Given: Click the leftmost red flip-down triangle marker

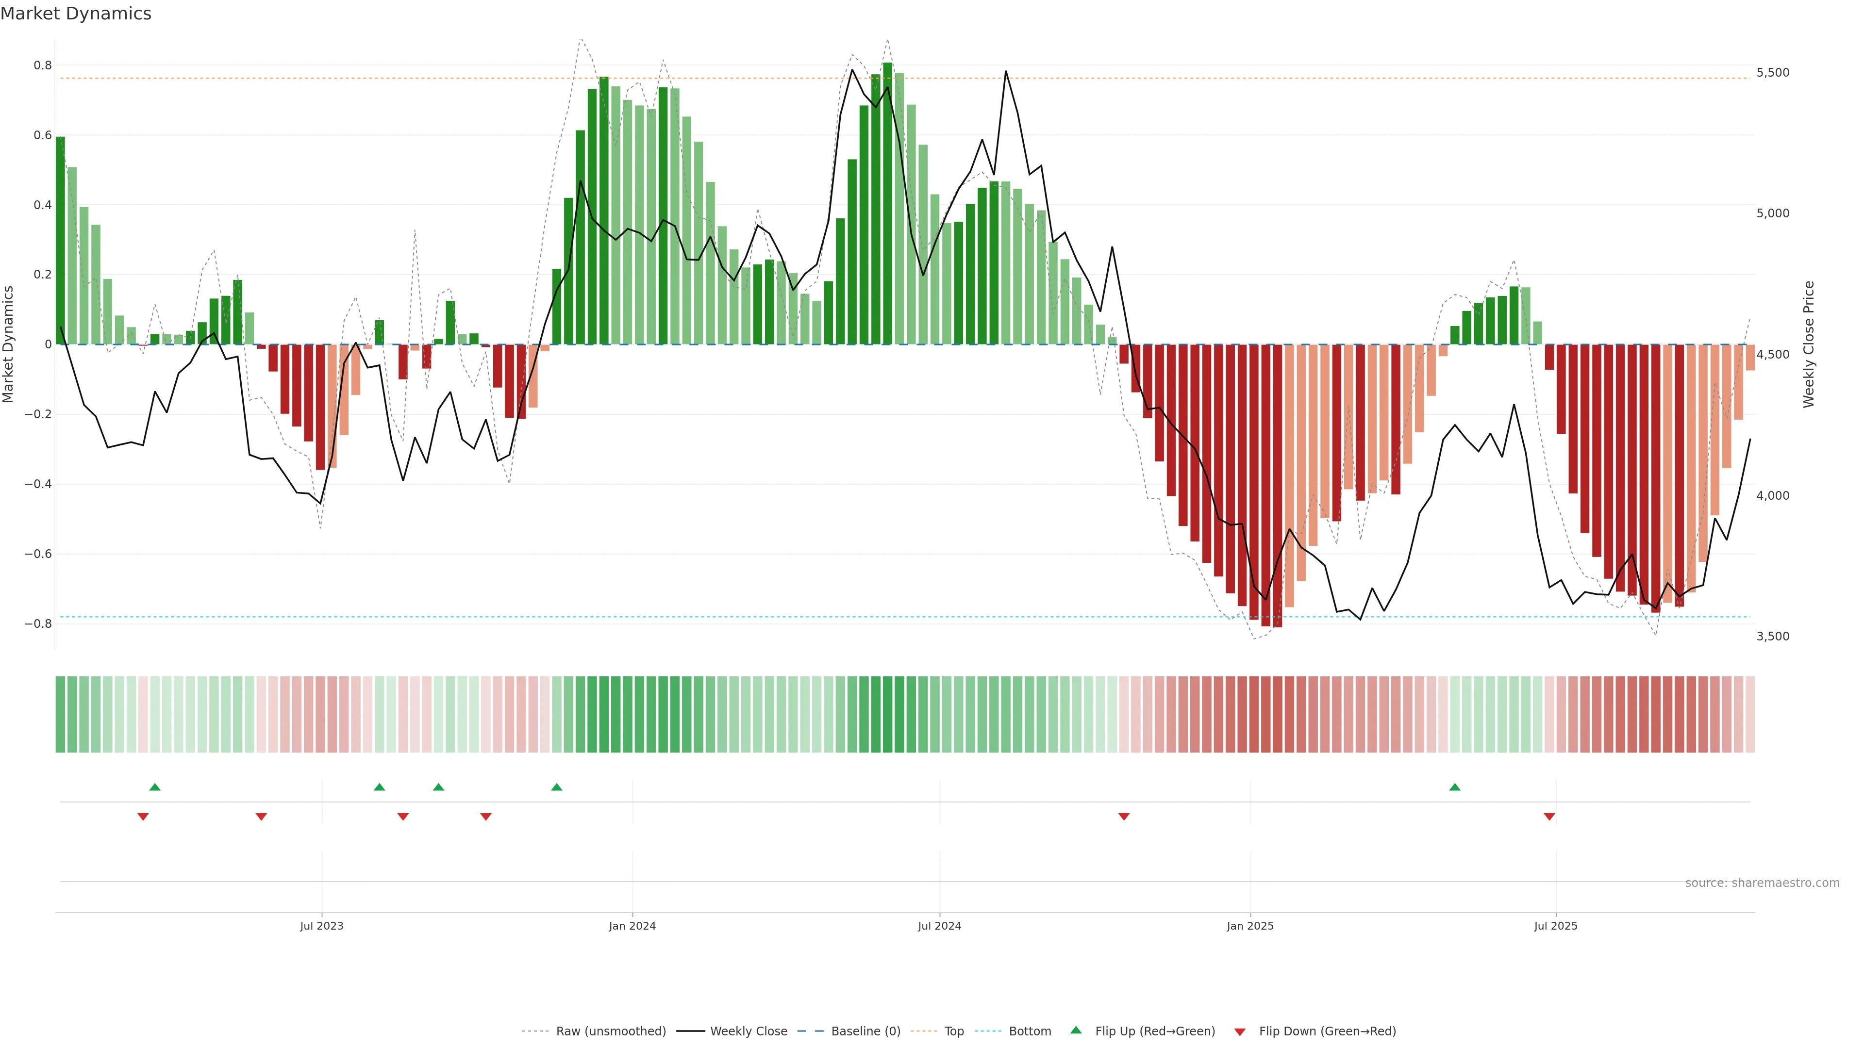Looking at the screenshot, I should coord(143,817).
